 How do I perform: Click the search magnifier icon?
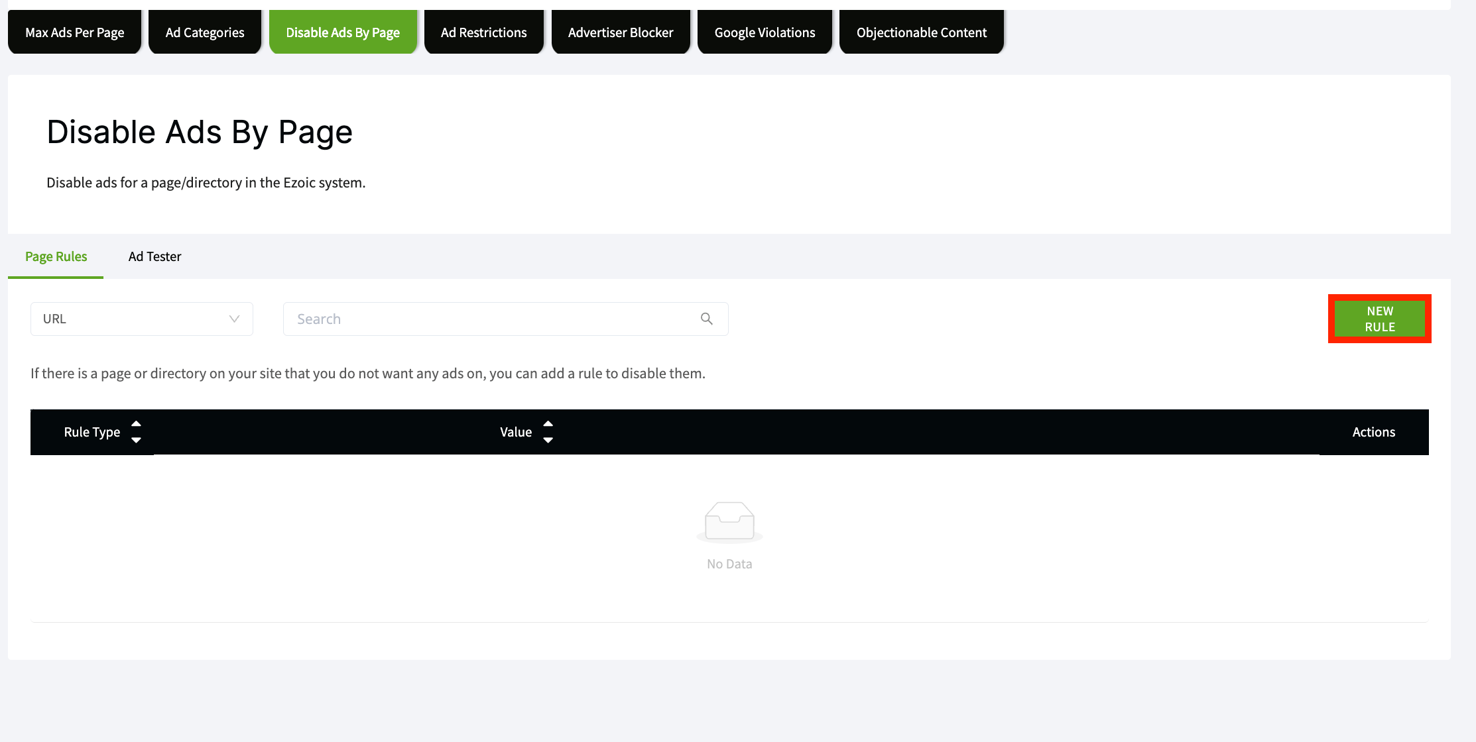point(706,319)
